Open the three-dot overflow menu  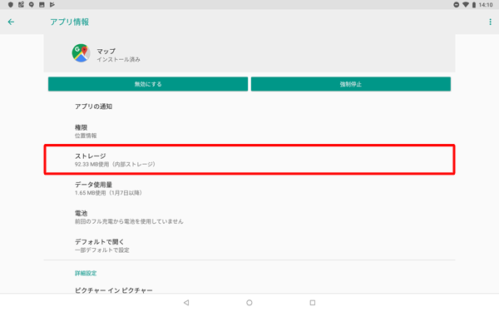coord(490,22)
